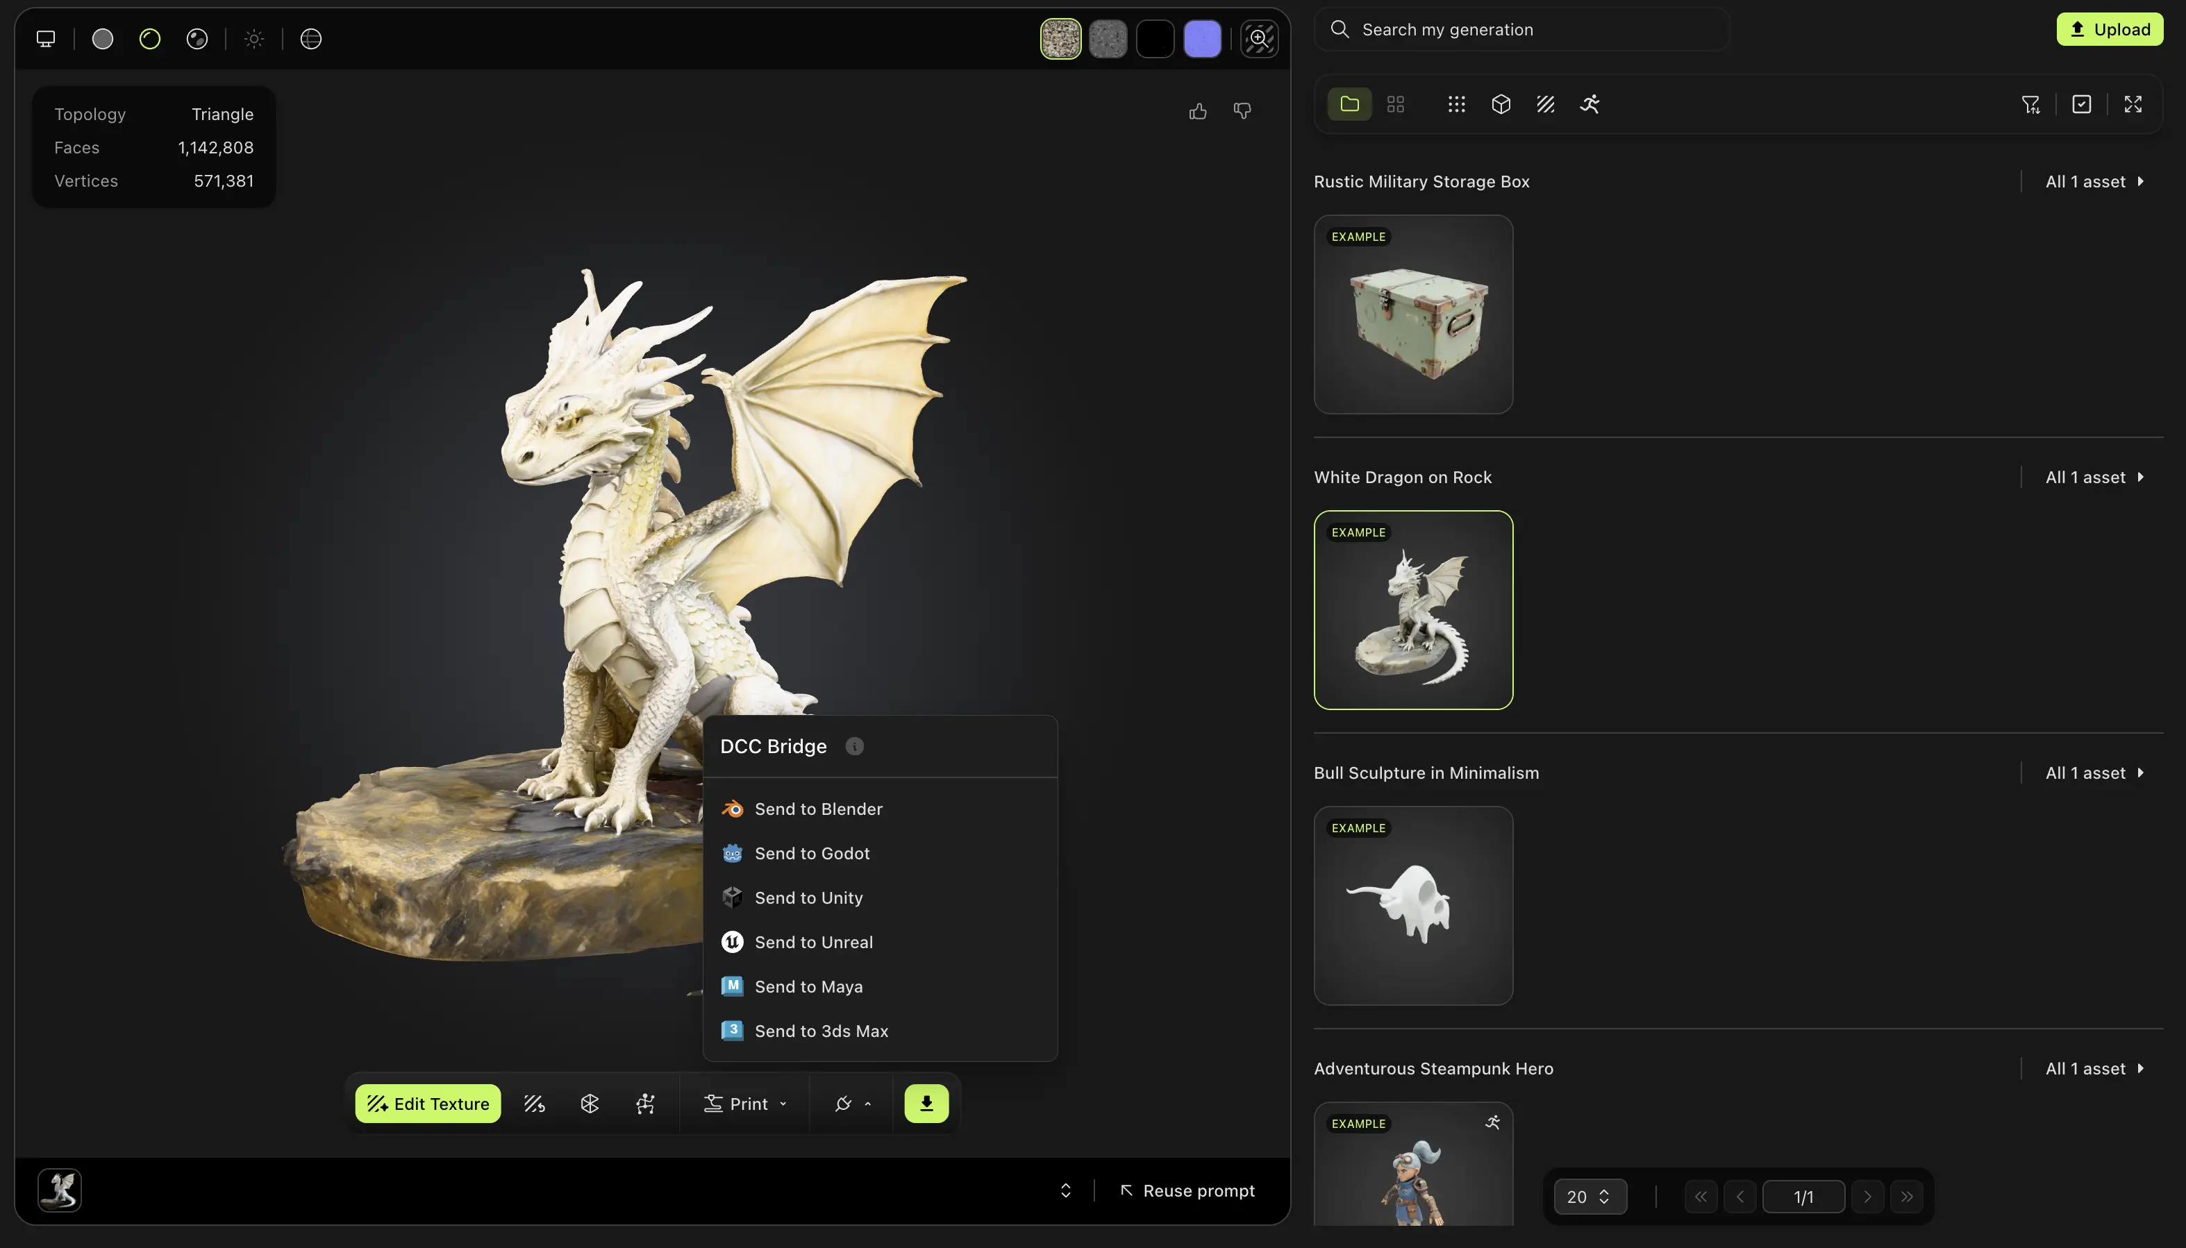
Task: Click the thumbs up icon
Action: (1198, 110)
